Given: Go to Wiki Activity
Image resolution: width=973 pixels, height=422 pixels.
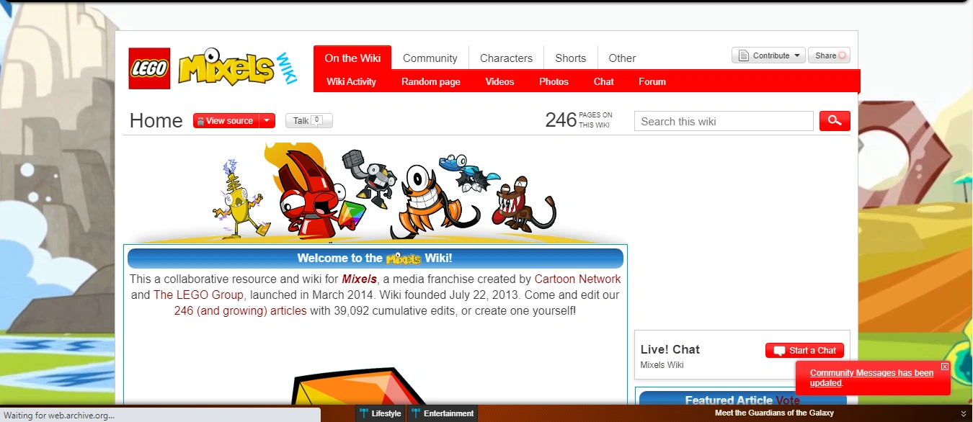Looking at the screenshot, I should tap(351, 81).
